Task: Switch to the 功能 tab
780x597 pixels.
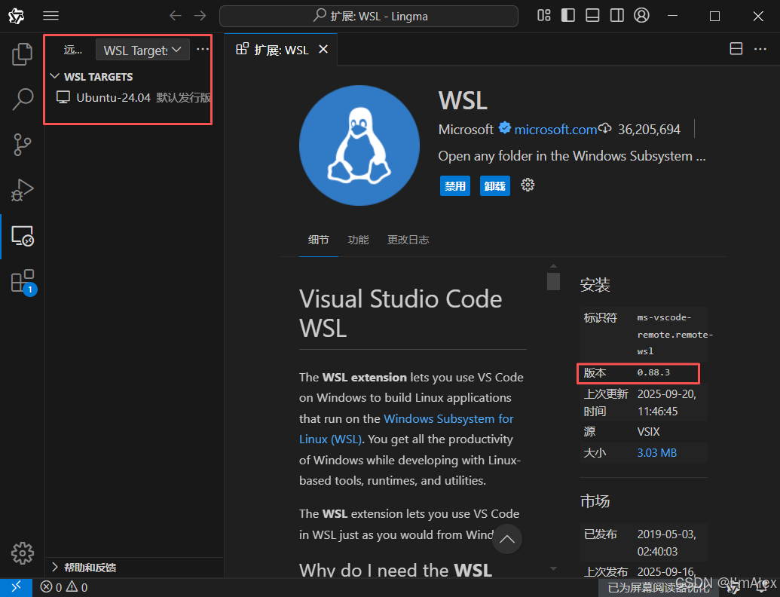Action: point(358,240)
